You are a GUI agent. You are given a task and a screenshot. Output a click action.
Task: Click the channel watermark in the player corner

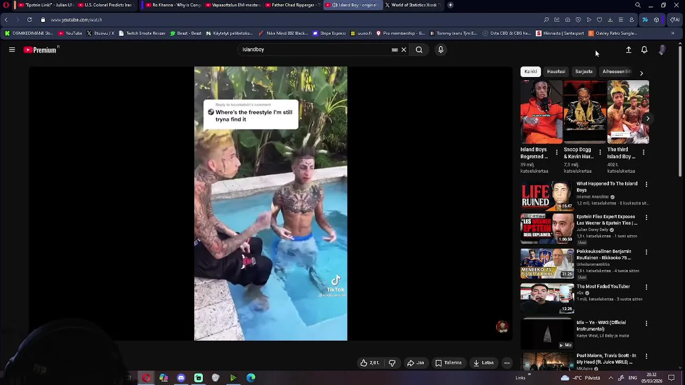click(x=502, y=327)
